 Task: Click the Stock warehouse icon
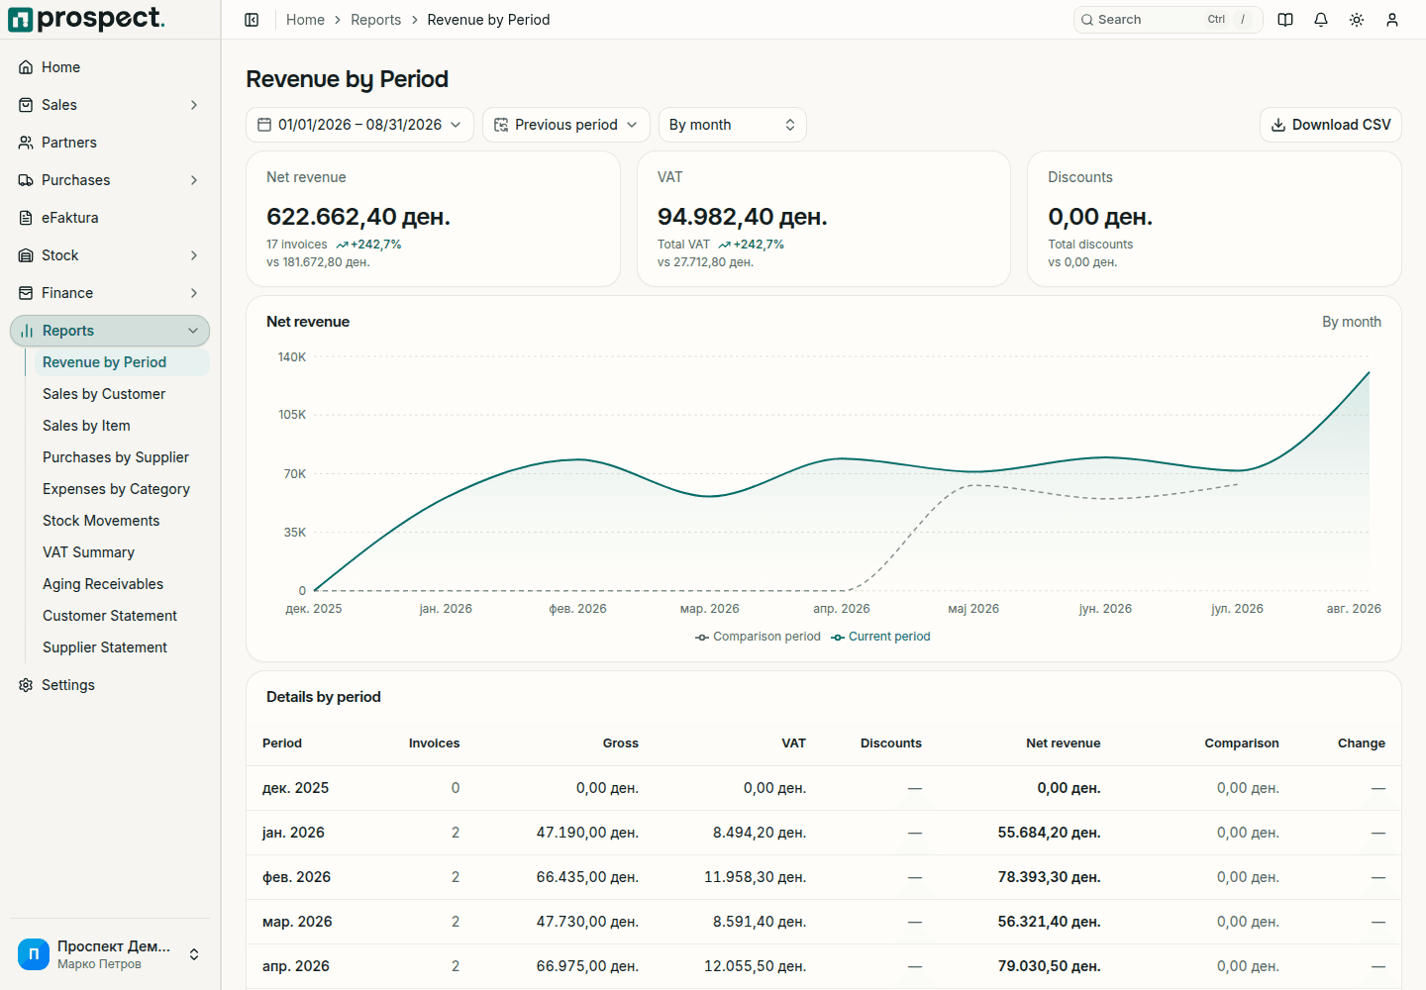(x=26, y=255)
